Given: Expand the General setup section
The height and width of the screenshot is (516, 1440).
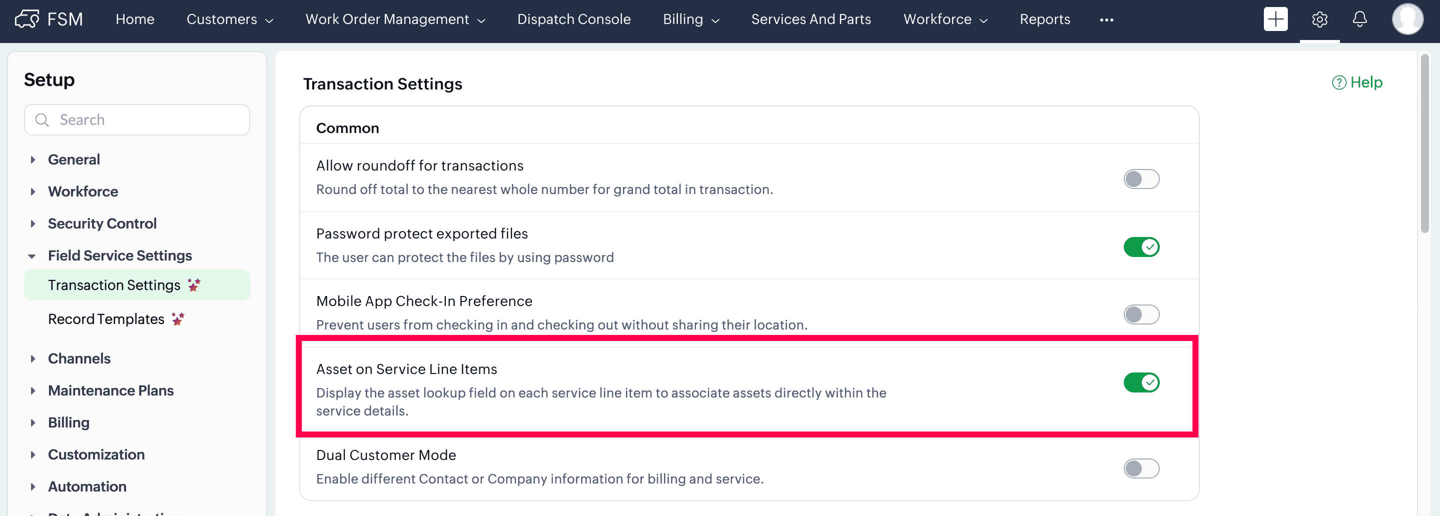Looking at the screenshot, I should [x=33, y=159].
